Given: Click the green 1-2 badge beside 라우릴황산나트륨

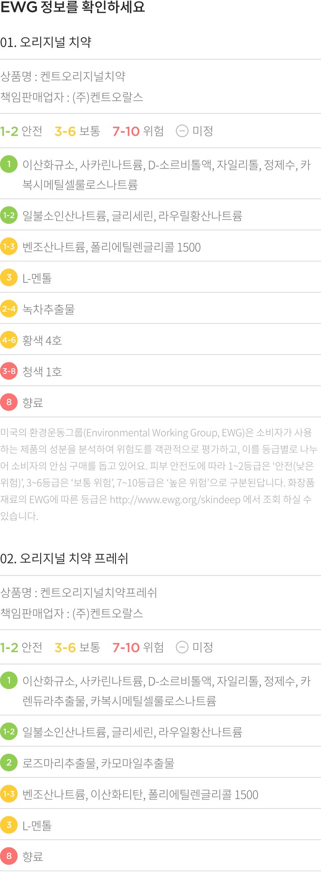Looking at the screenshot, I should [9, 215].
